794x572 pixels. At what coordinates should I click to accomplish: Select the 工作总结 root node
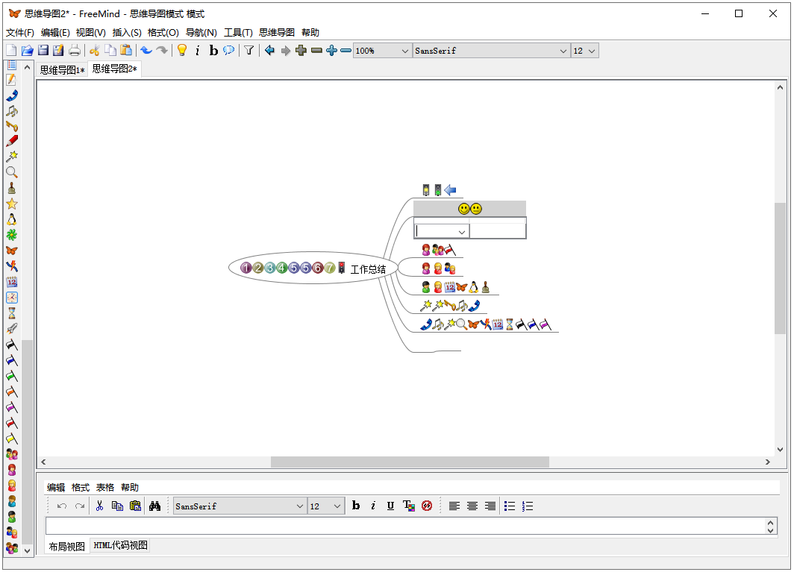[x=368, y=269]
